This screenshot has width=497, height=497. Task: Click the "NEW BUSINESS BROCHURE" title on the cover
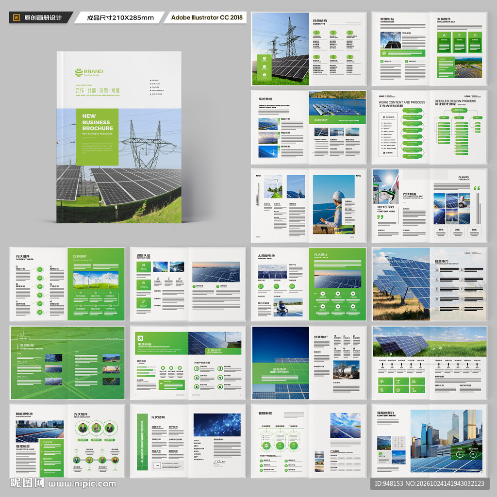pyautogui.click(x=98, y=122)
